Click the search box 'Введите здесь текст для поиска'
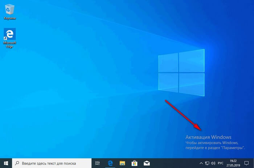254x168 pixels. point(52,163)
